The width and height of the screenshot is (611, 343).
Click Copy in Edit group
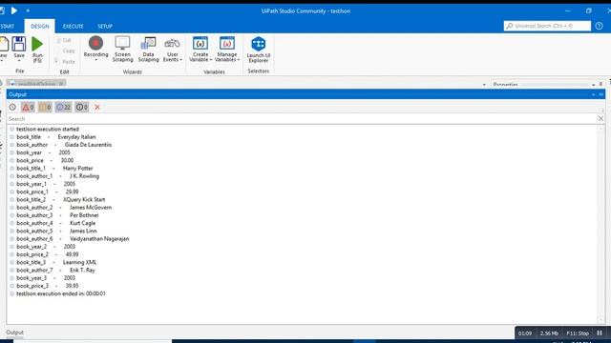point(66,50)
